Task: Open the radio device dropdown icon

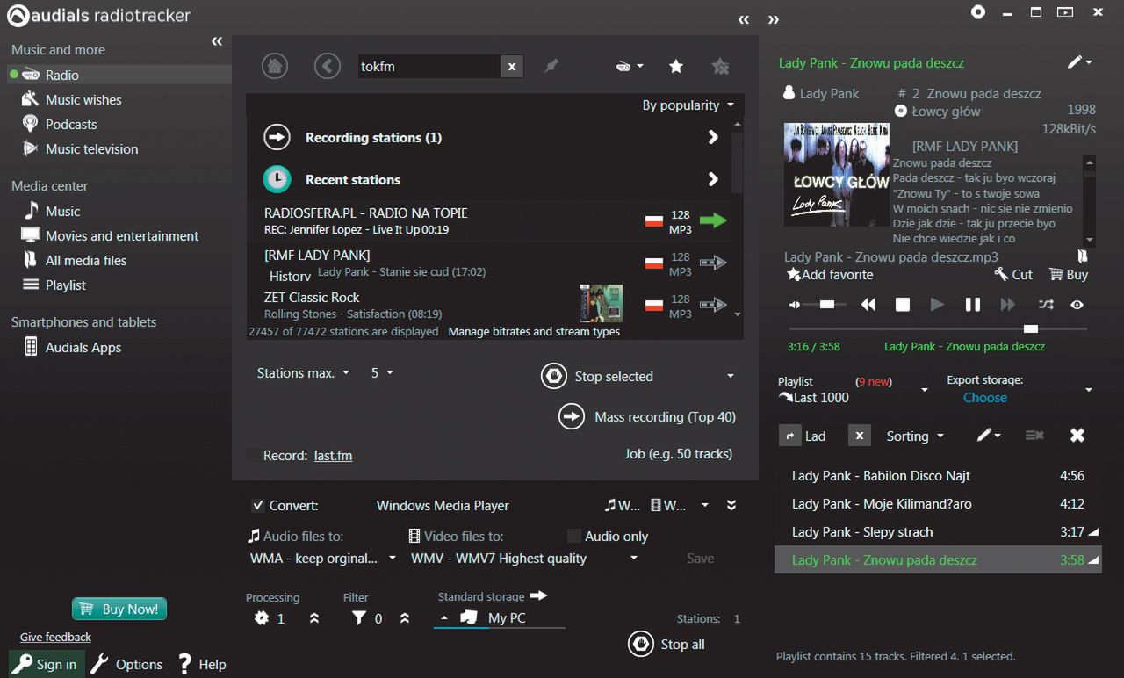Action: click(630, 66)
